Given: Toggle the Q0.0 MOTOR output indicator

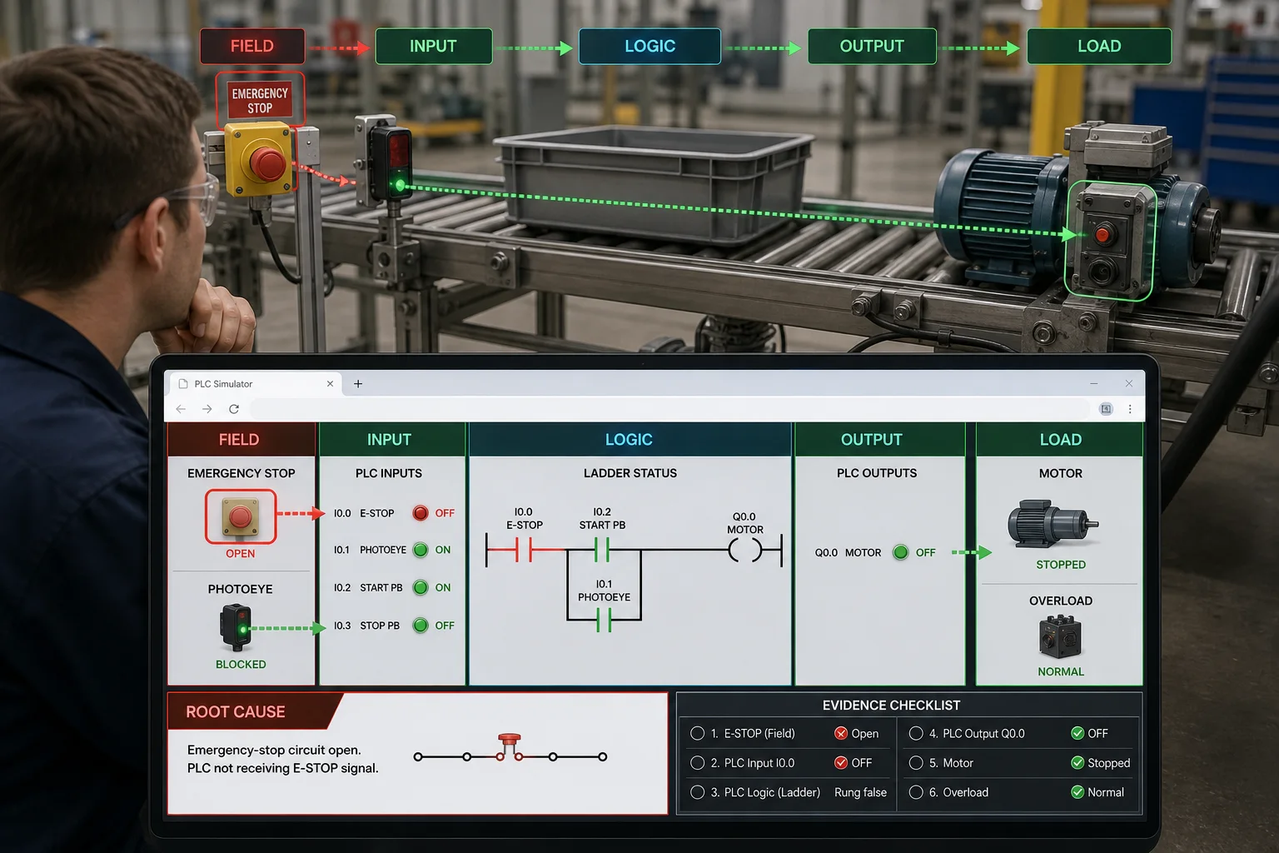Looking at the screenshot, I should [900, 552].
